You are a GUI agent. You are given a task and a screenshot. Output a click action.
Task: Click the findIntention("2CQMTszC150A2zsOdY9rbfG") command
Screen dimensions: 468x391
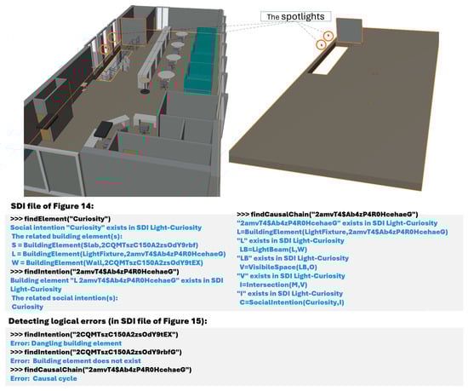pos(96,352)
